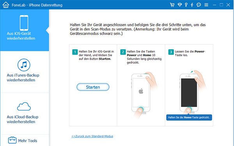
Task: Follow Zurück zum Standard-Modus link
Action: (x=92, y=136)
